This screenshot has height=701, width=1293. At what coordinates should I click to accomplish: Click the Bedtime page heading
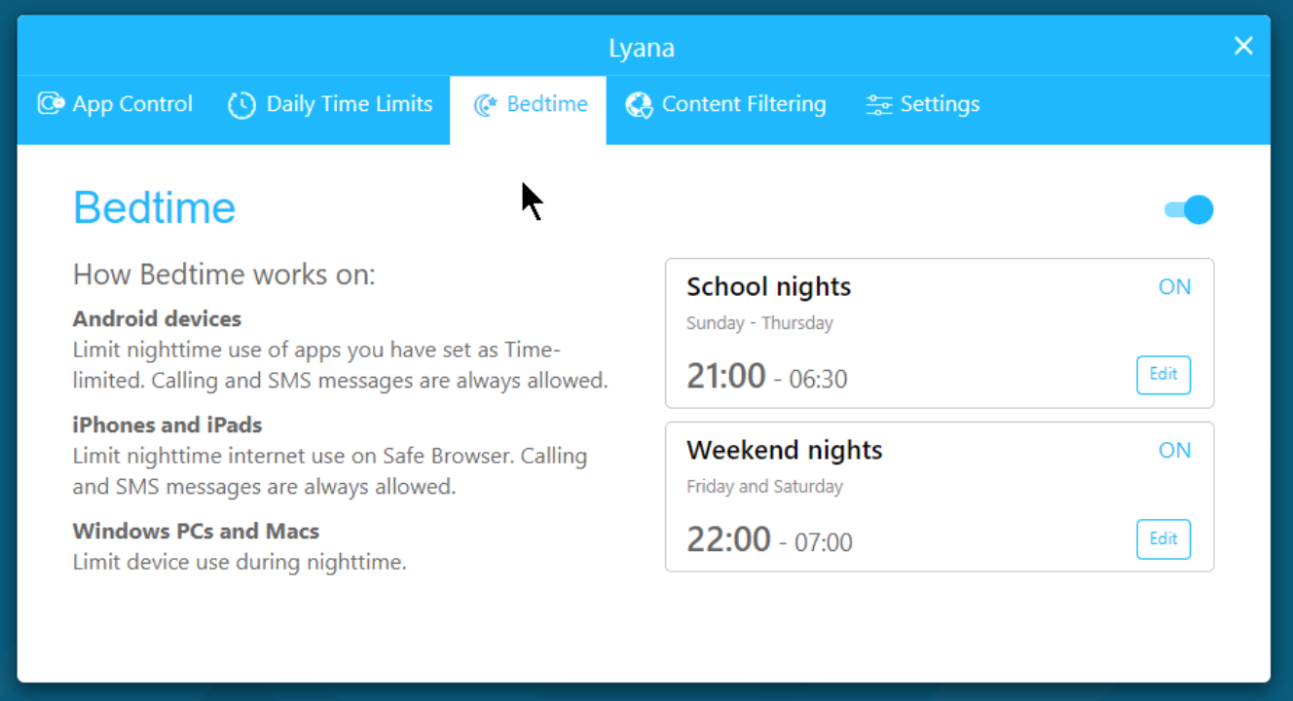pos(154,206)
